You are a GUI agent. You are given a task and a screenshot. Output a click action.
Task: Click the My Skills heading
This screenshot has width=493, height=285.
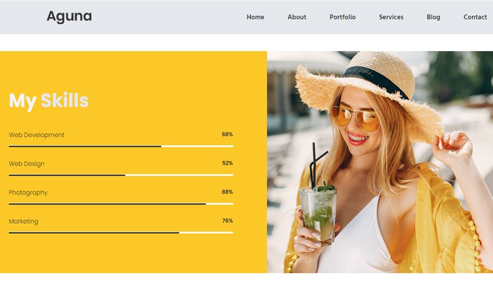pyautogui.click(x=49, y=101)
